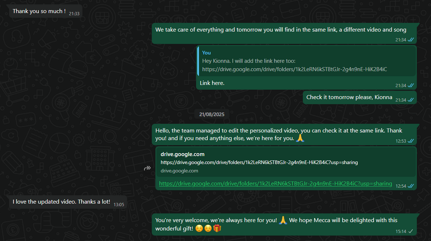This screenshot has height=241, width=431.
Task: Click the praying hands emoji after "here for you!"
Action: coord(283,220)
